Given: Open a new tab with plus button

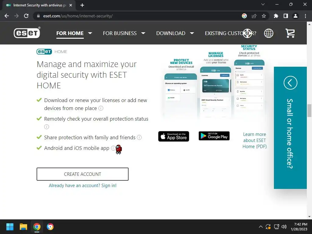Looking at the screenshot, I should (x=82, y=5).
